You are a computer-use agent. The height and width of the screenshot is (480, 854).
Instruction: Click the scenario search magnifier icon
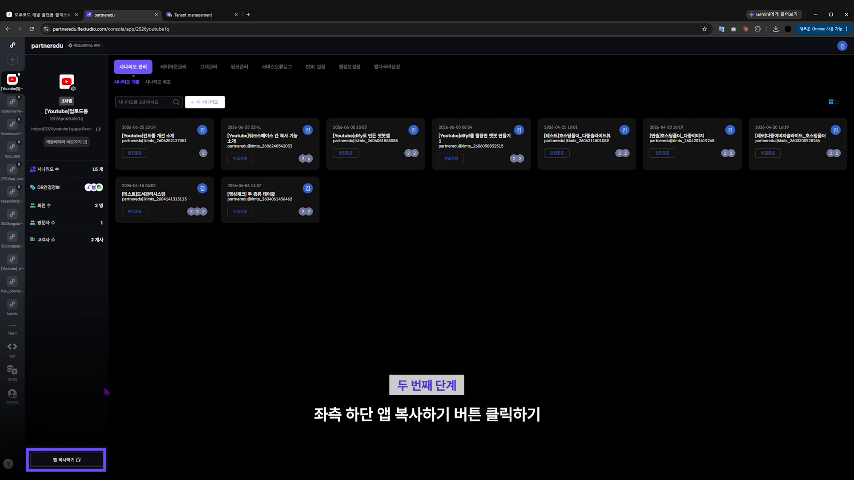(176, 102)
